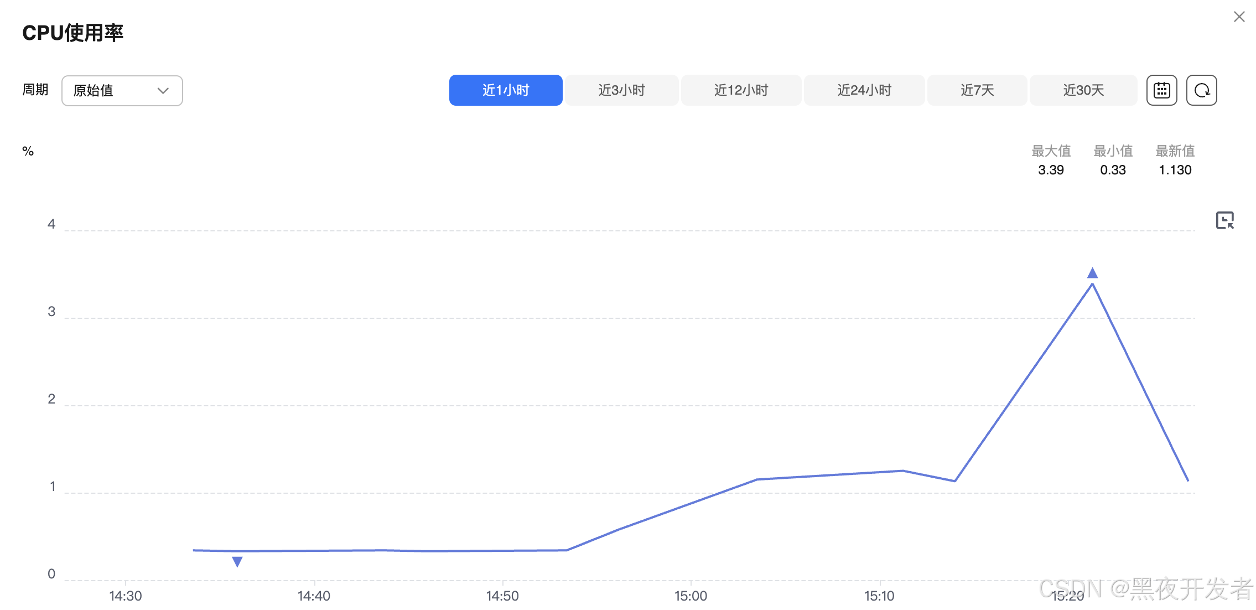The width and height of the screenshot is (1256, 610).
Task: Select the 近30天 range
Action: tap(1083, 90)
